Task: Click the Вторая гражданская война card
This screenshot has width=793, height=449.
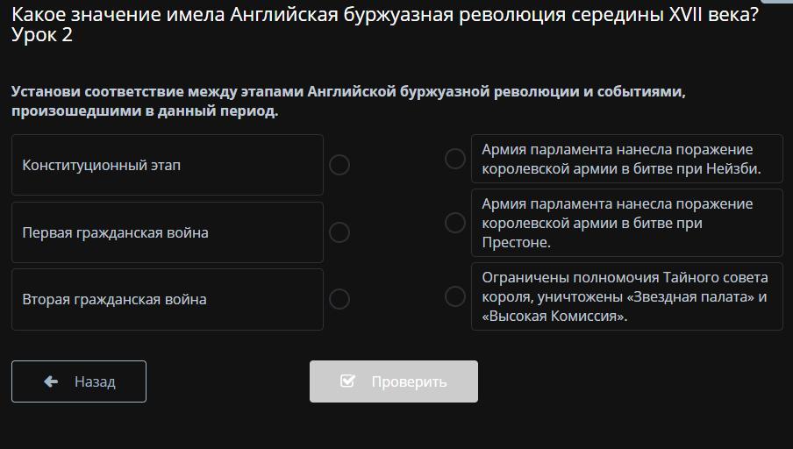Action: point(167,299)
